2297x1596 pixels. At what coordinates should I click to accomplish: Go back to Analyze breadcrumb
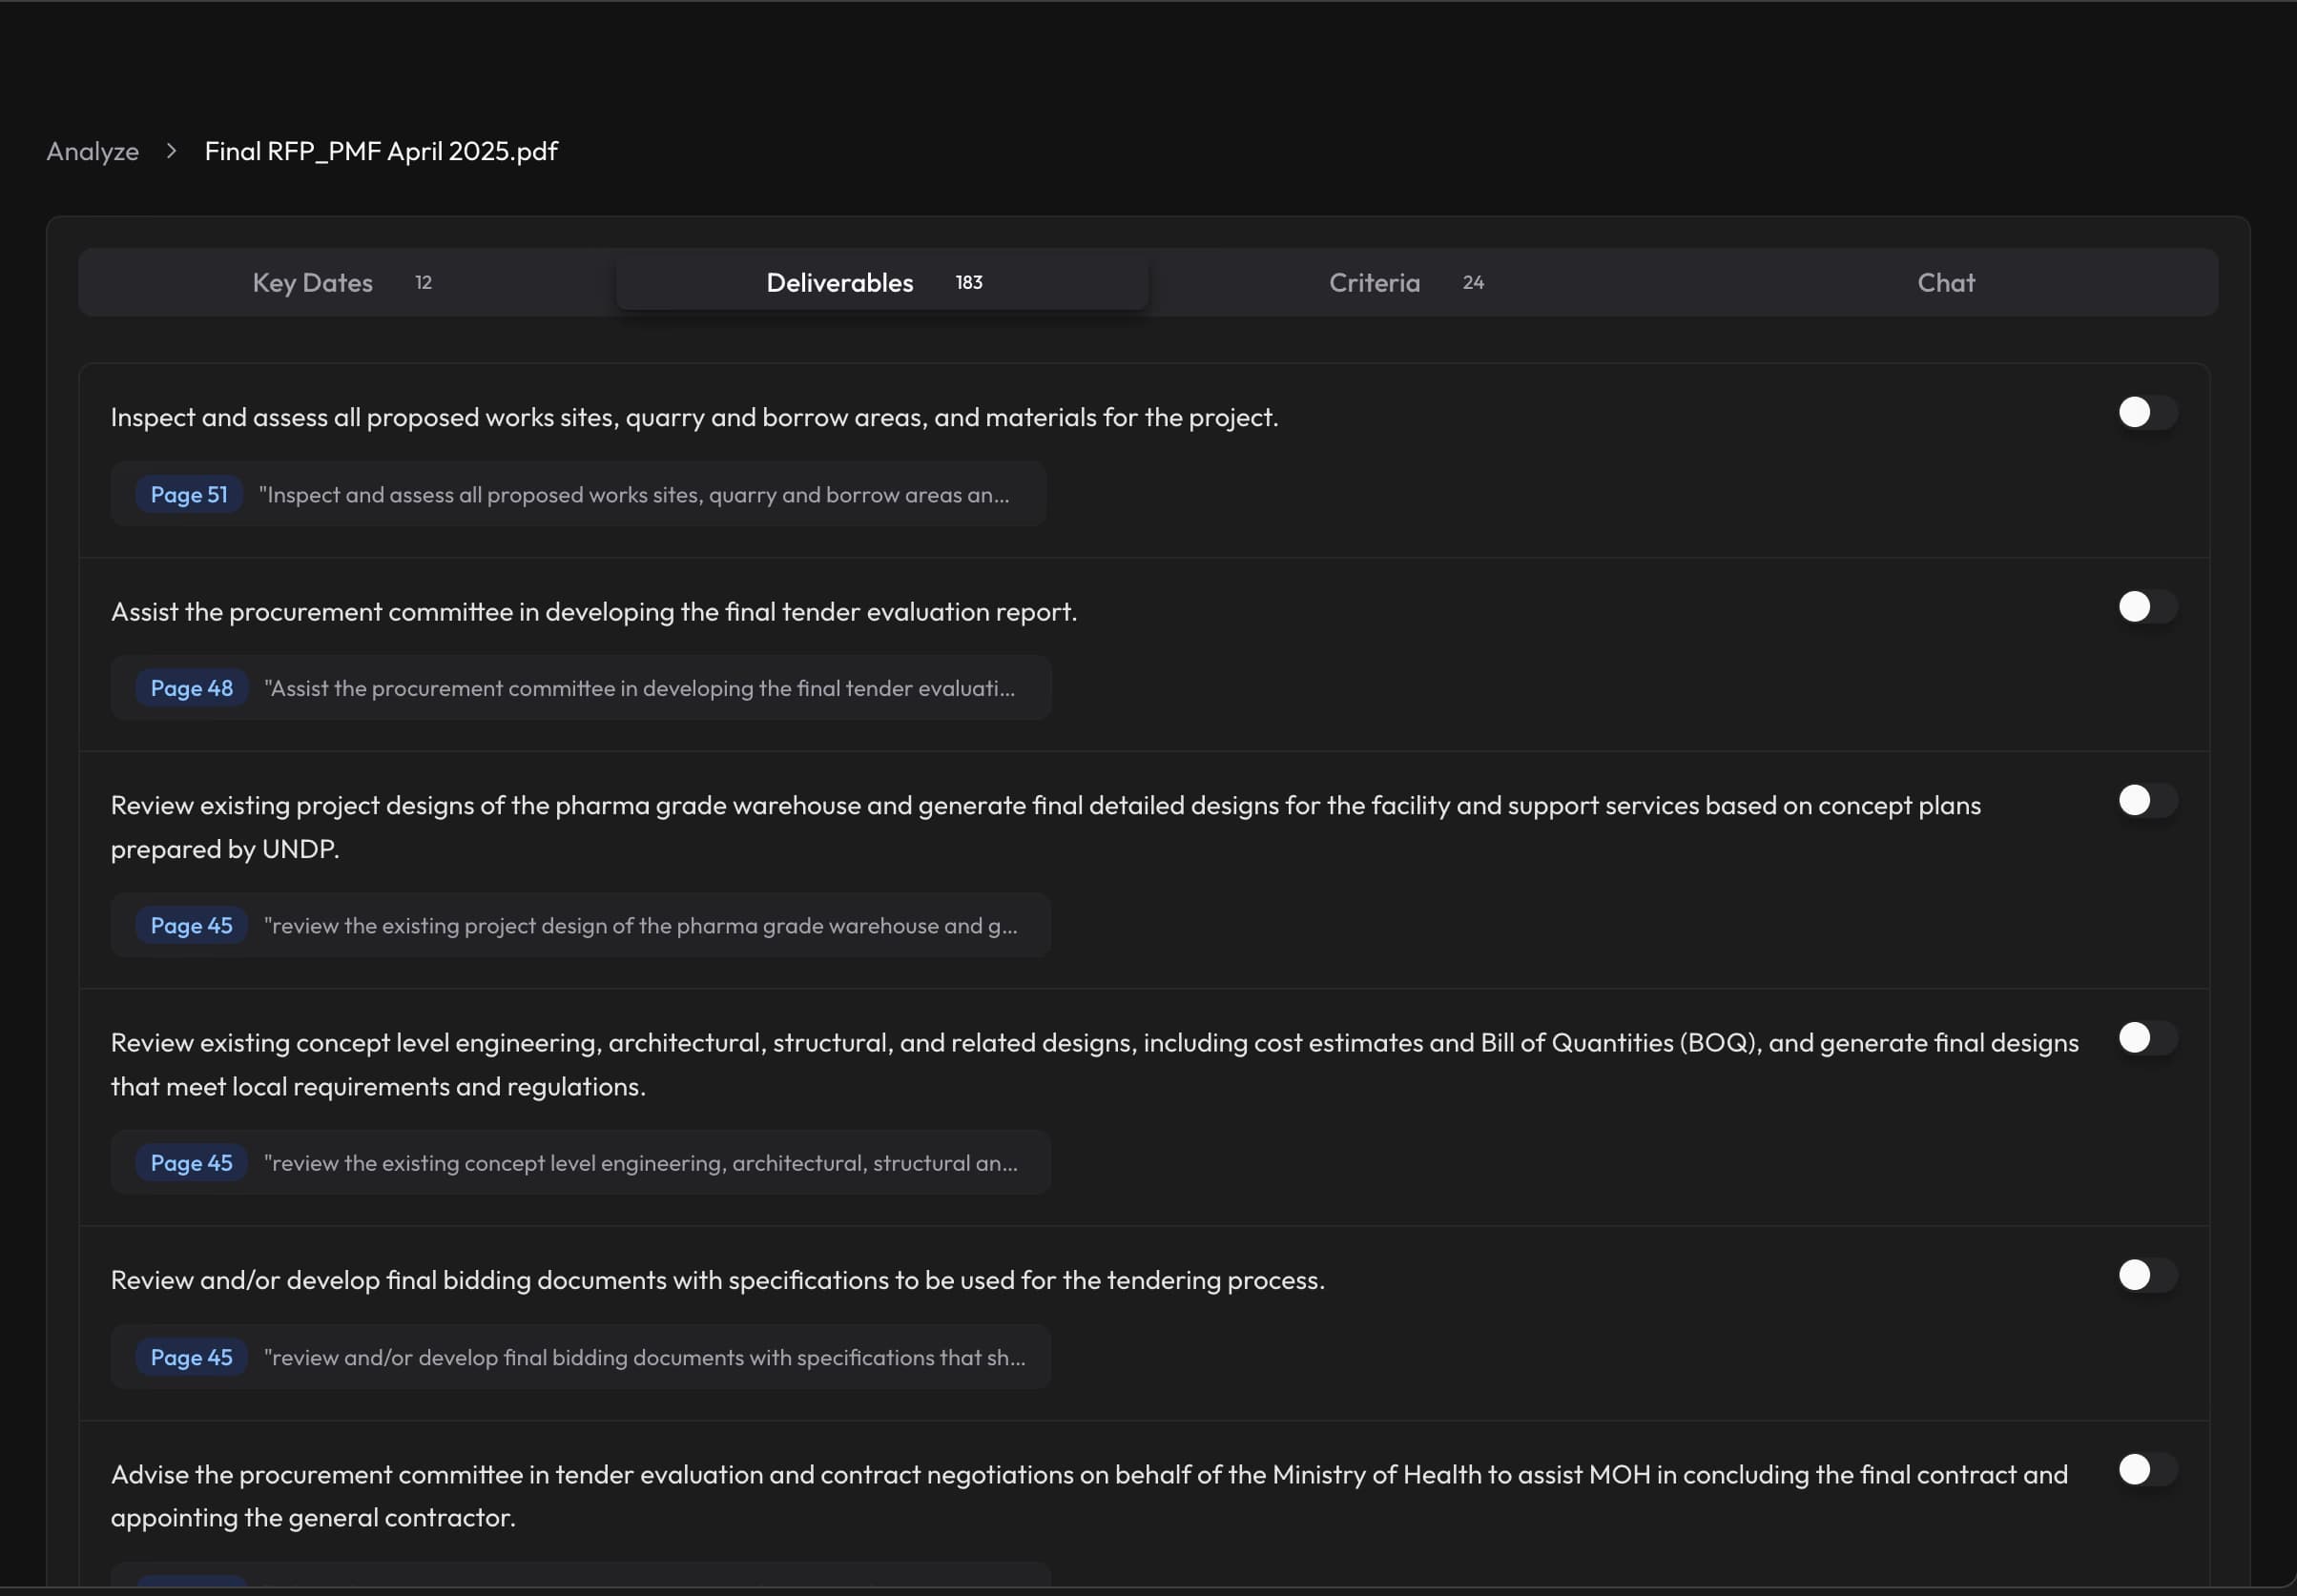tap(92, 151)
